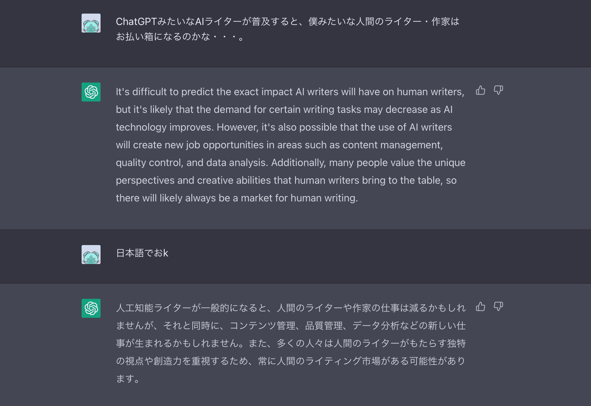The height and width of the screenshot is (406, 591).
Task: Toggle the thumbs down rating on the Japanese answer
Action: point(498,307)
